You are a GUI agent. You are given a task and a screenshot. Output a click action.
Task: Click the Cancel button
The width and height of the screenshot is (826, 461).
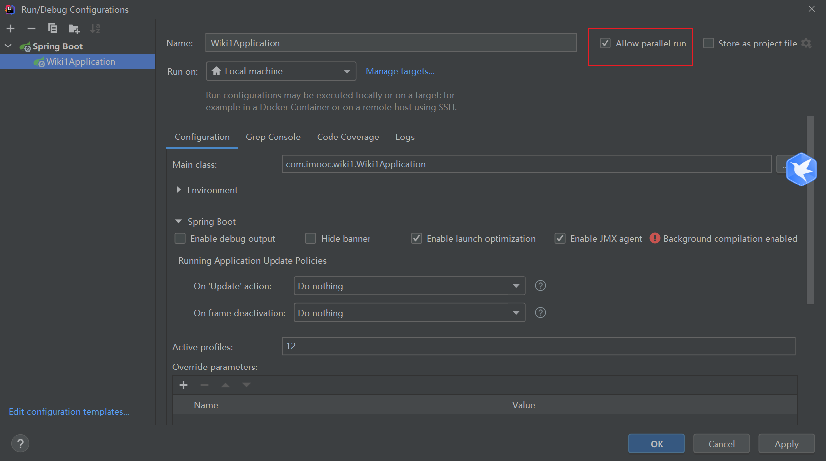click(721, 444)
